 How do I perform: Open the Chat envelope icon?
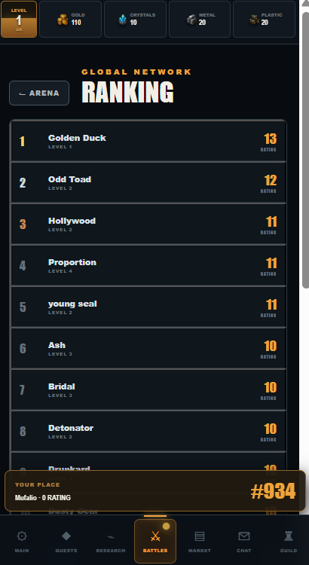click(244, 536)
